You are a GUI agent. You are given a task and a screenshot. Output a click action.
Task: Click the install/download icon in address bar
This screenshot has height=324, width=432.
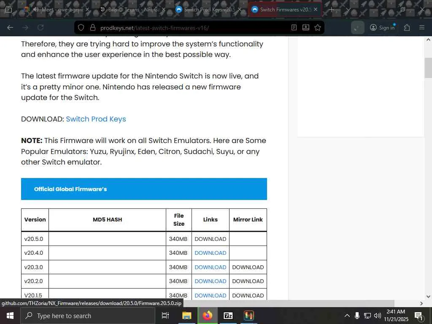pyautogui.click(x=306, y=27)
